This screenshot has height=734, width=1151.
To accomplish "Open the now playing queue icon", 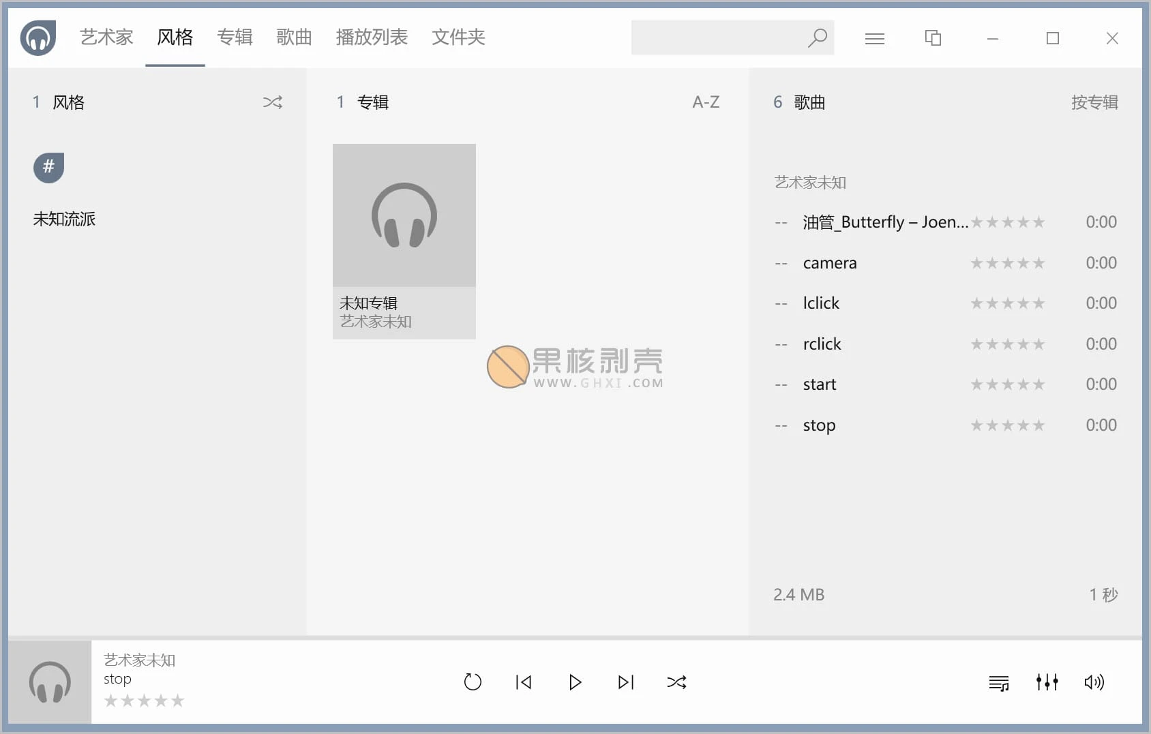I will tap(999, 683).
